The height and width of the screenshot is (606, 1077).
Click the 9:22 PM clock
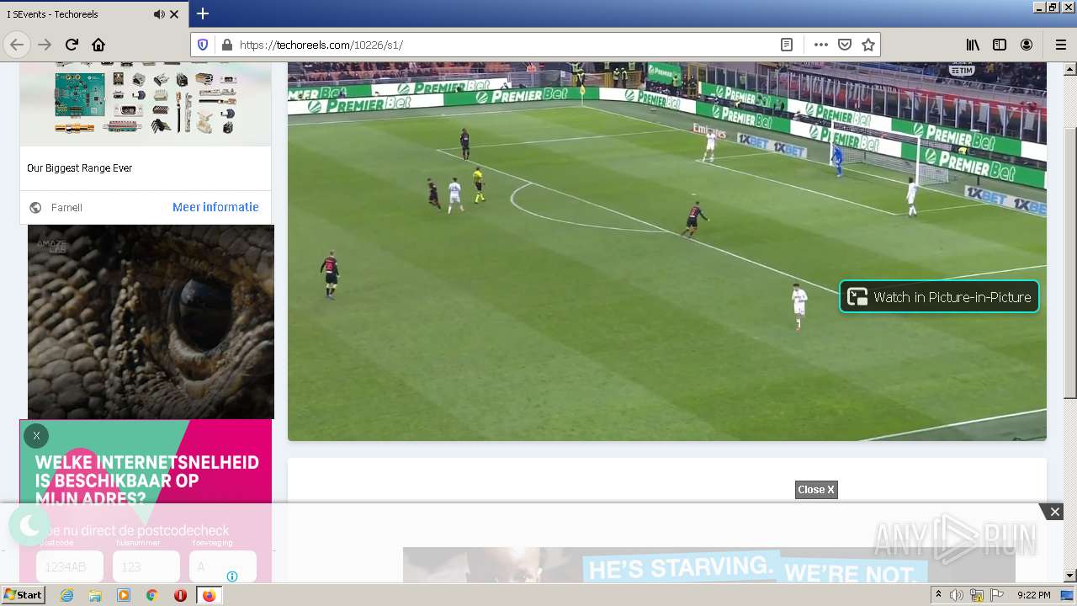point(1033,595)
